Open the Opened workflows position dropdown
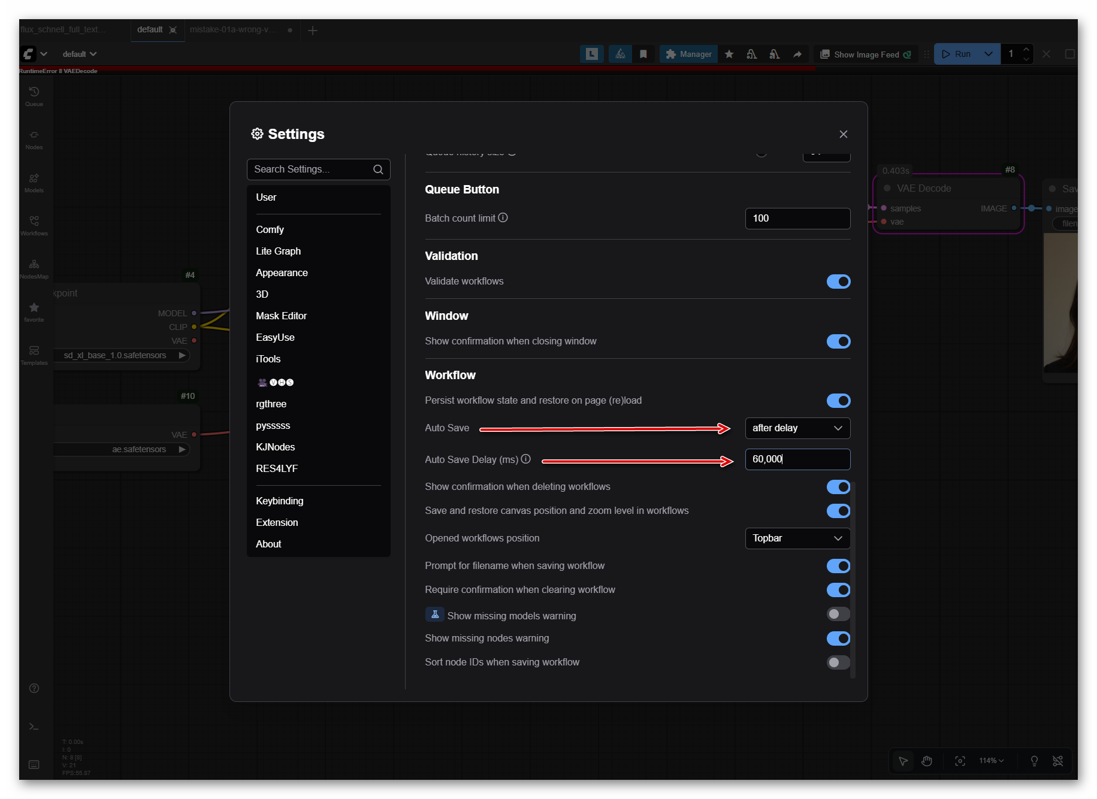 797,538
